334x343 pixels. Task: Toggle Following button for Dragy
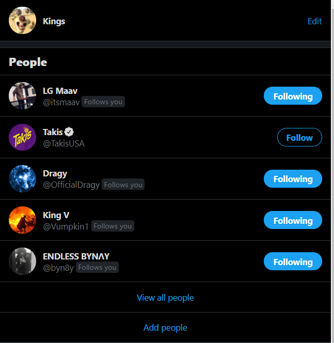293,179
